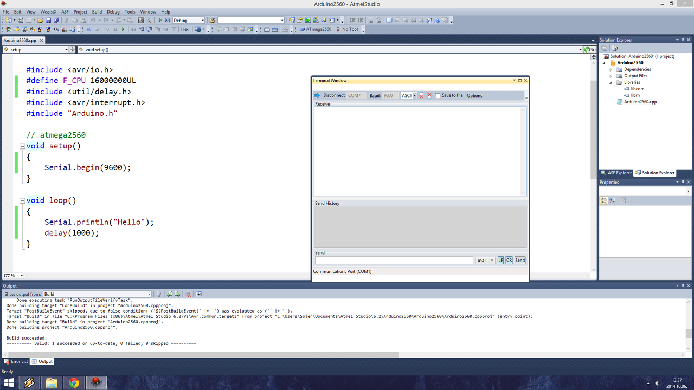Enable the Save to file checkbox

pos(438,96)
